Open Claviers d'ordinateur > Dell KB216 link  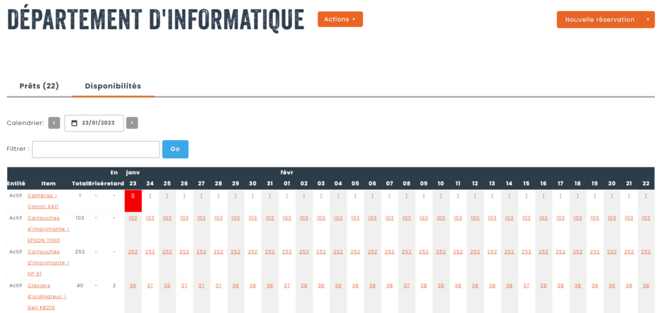pos(46,296)
